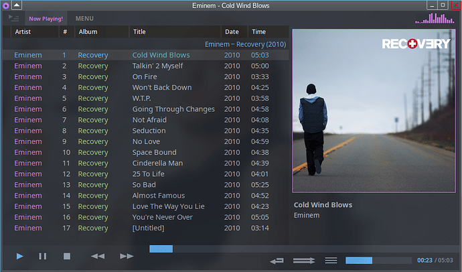Click the spectrum visualizer in top right
462x272 pixels.
click(440, 18)
